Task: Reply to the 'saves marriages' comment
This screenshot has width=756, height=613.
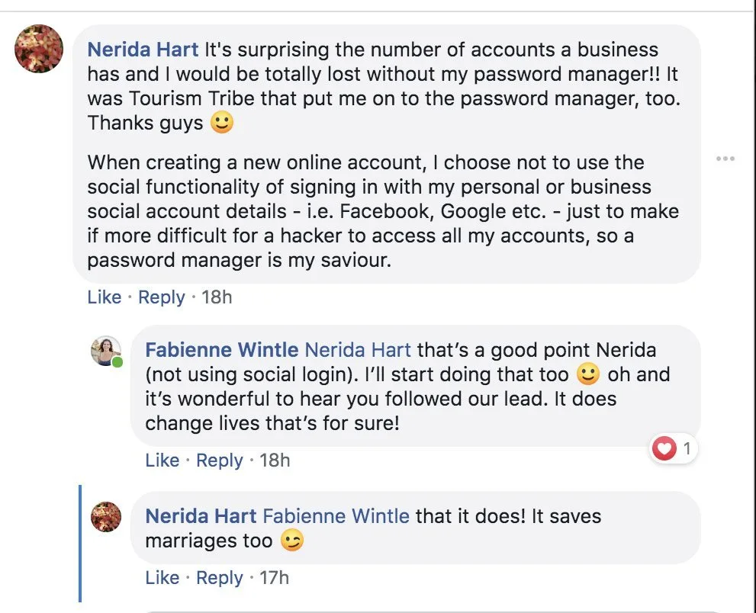Action: point(219,577)
